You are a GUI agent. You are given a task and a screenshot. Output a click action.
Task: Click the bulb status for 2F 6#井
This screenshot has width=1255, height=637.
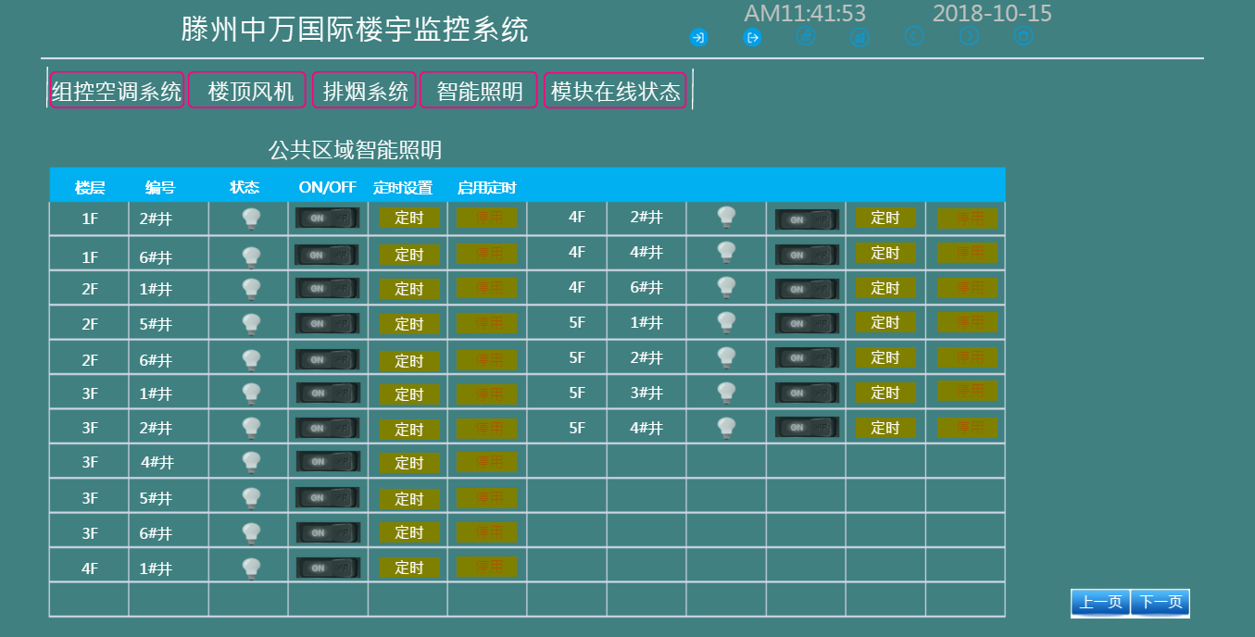(x=251, y=359)
